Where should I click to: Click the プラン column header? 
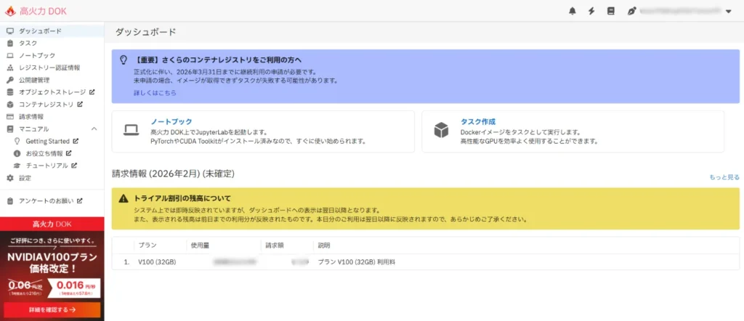click(x=147, y=245)
